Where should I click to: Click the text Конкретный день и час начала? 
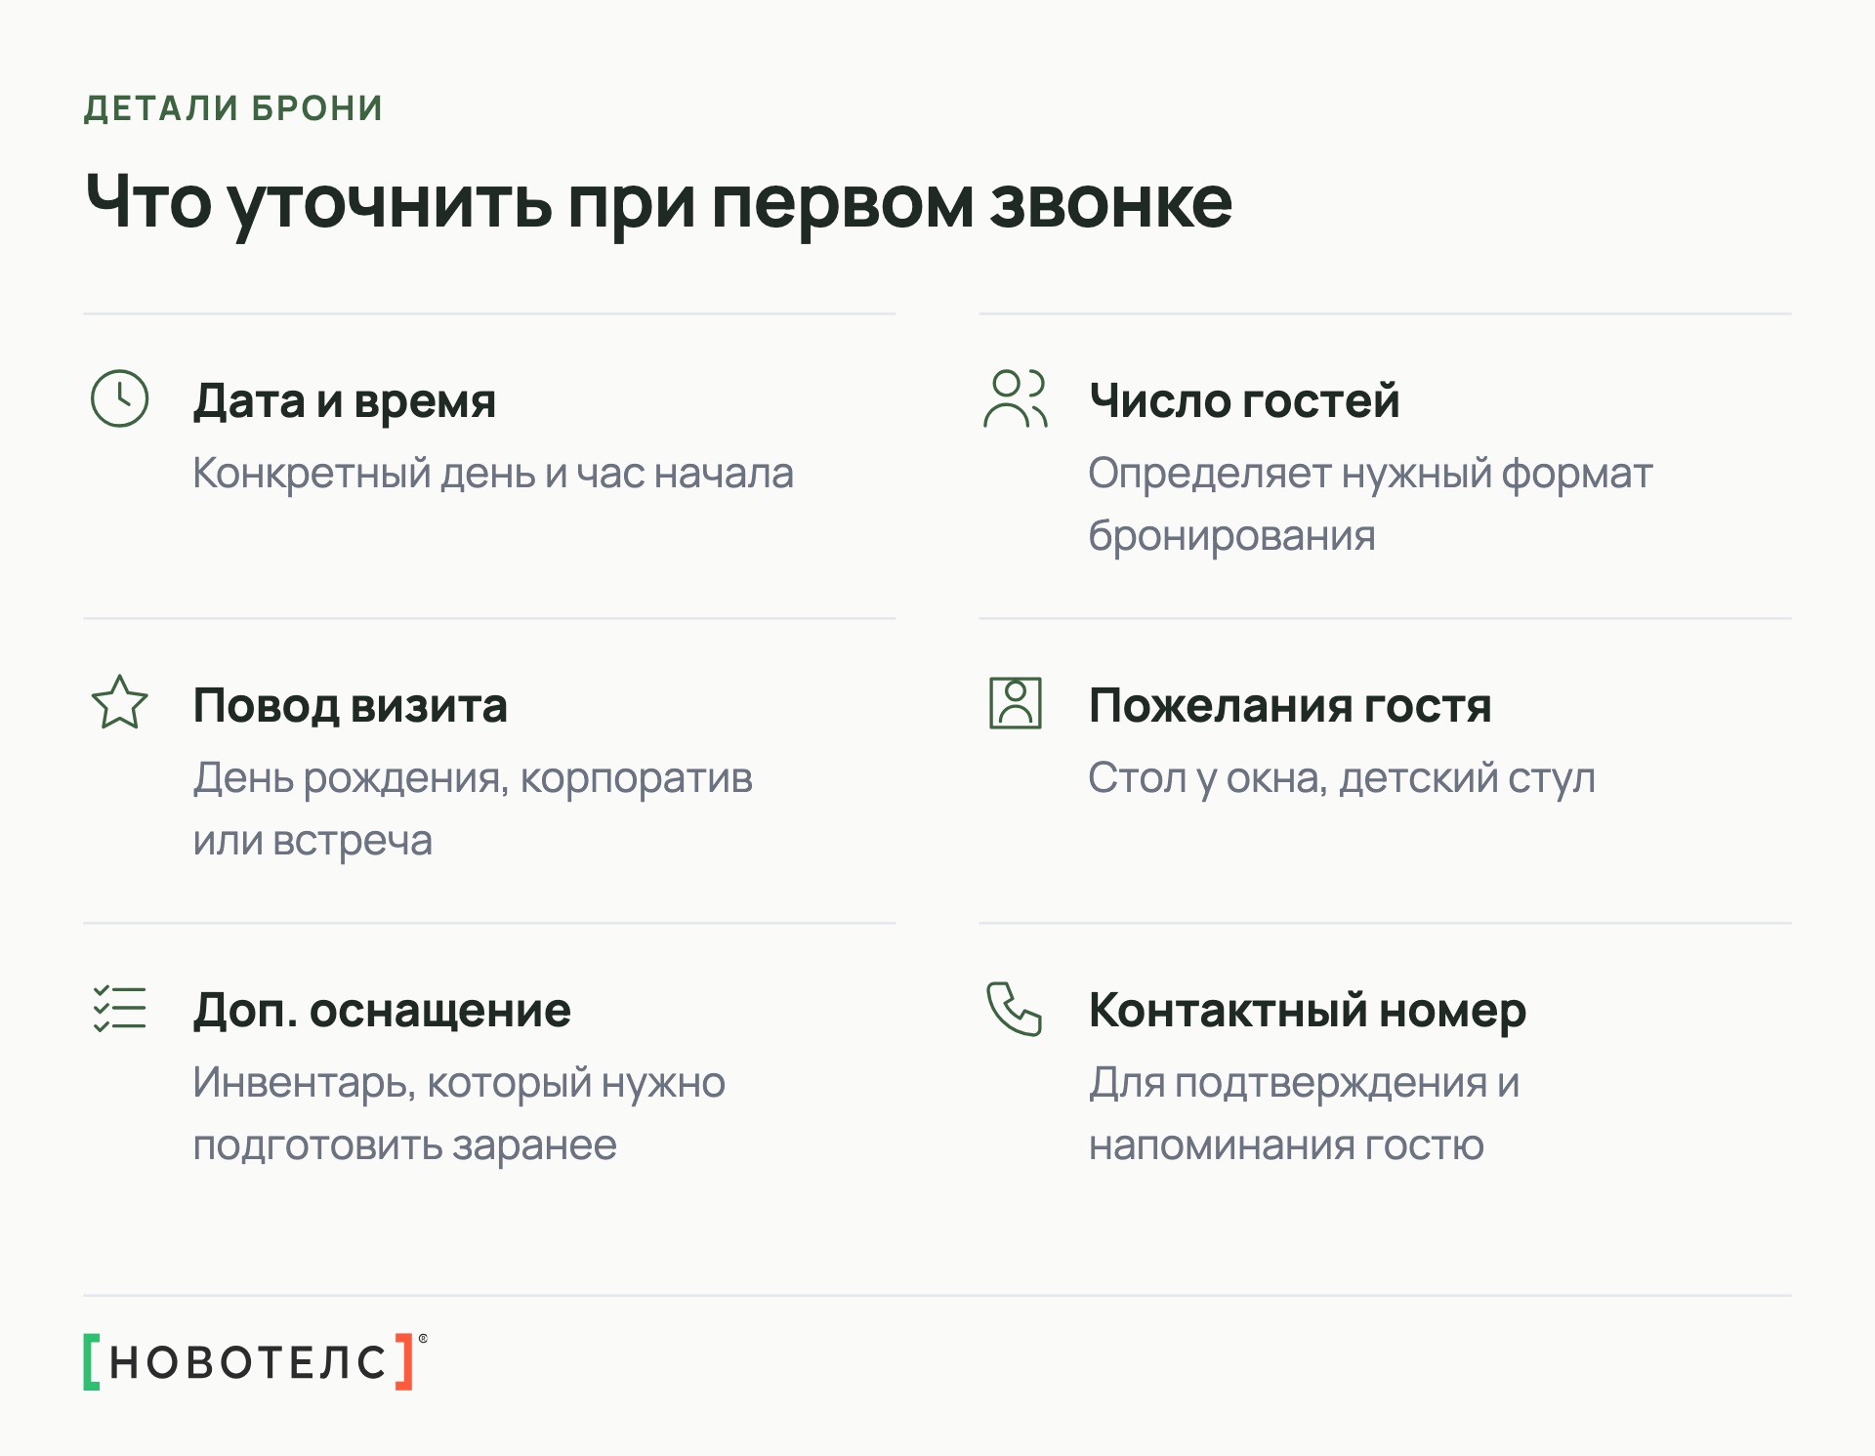tap(493, 474)
